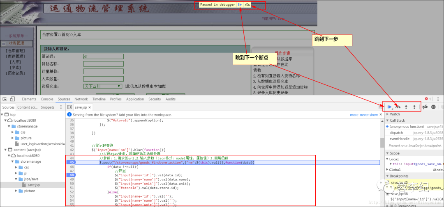Click the 入库数量 input field
Screen dimensions: 444x207
(x=103, y=79)
